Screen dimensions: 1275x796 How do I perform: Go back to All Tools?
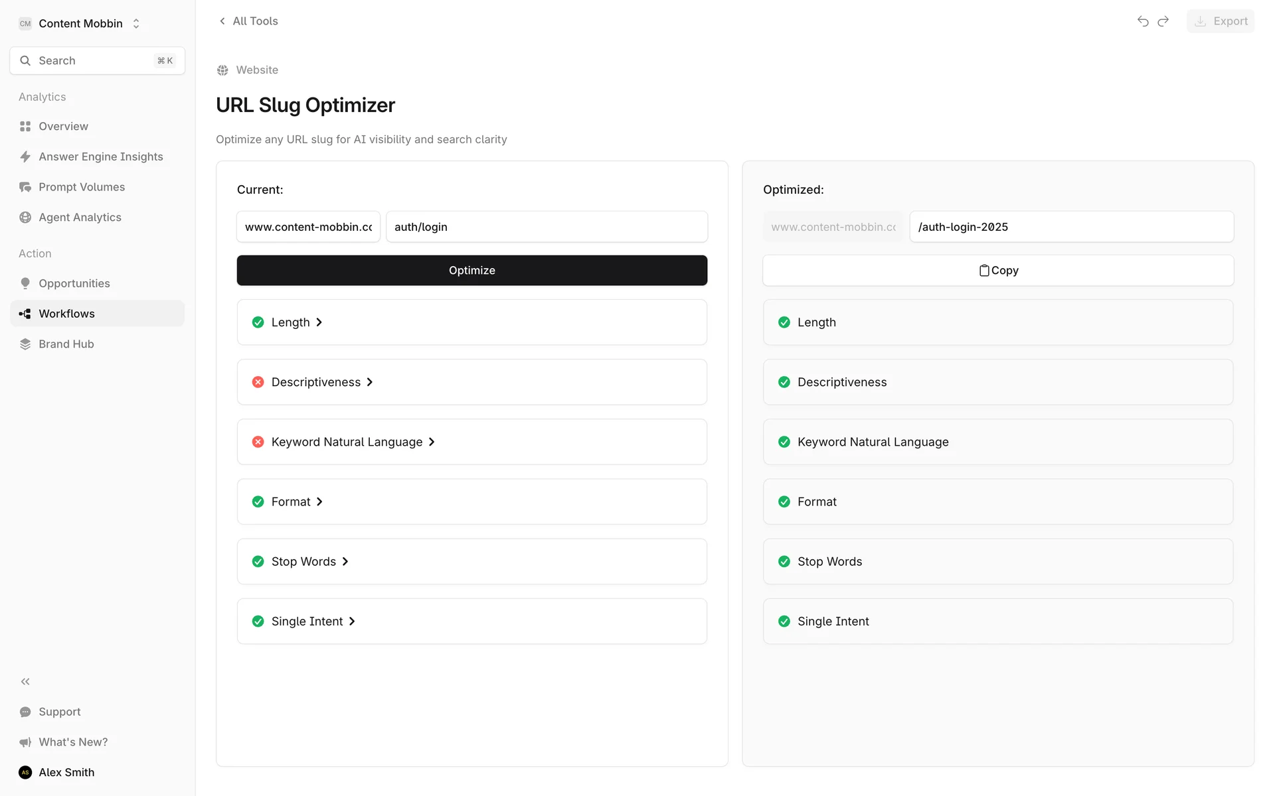(x=248, y=21)
